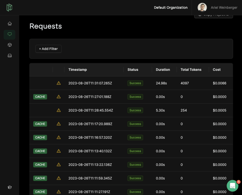242x195 pixels.
Task: Open the cube icon in sidebar
Action: [10, 45]
